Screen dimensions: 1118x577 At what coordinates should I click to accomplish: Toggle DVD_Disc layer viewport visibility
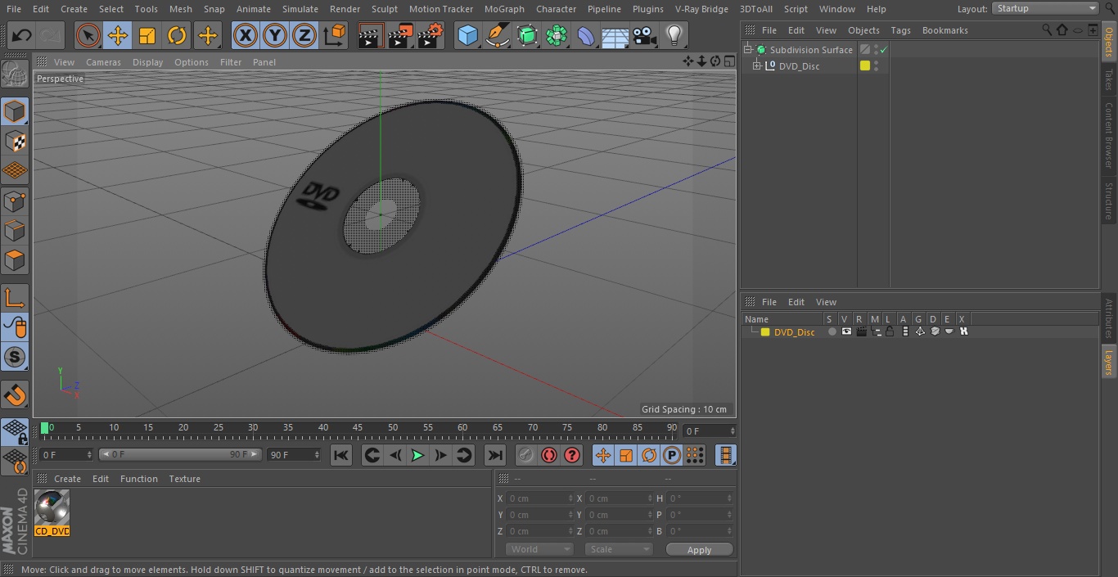click(x=846, y=331)
